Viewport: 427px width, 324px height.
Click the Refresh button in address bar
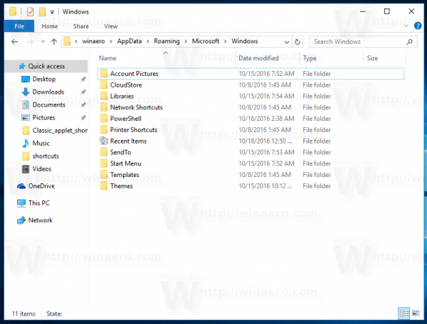pos(297,42)
